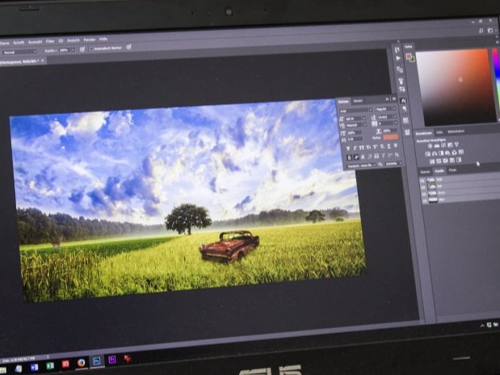The height and width of the screenshot is (375, 500).
Task: Open Premiere Pro from the taskbar
Action: [112, 360]
